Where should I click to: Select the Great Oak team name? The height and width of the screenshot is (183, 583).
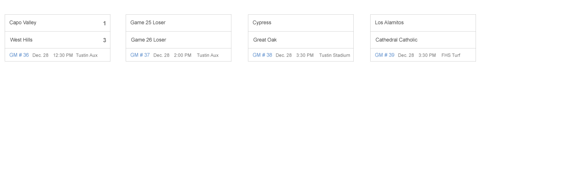coord(265,40)
